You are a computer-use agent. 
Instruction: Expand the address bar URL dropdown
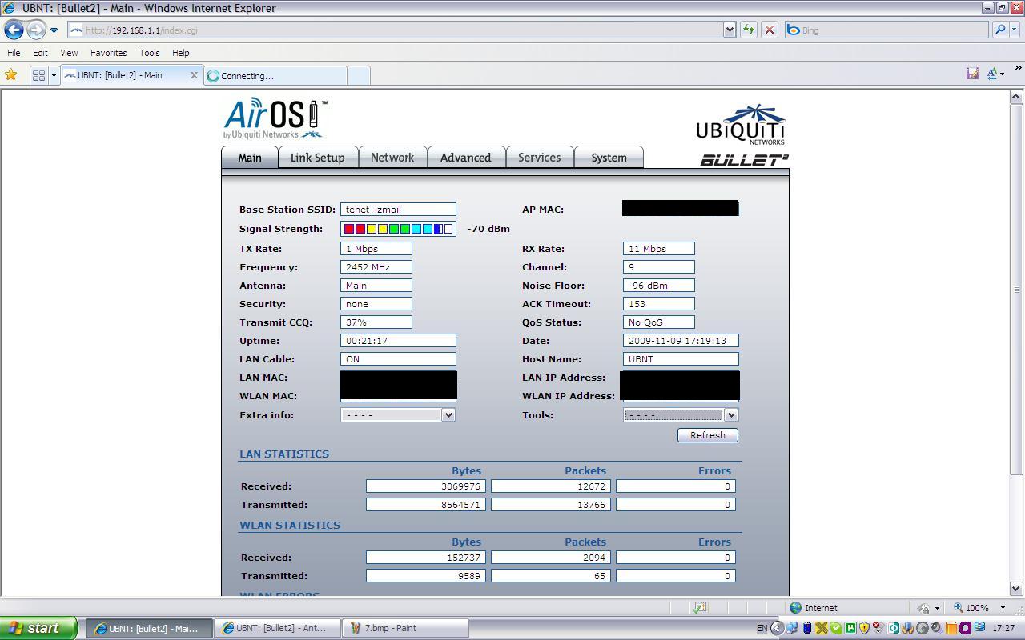(730, 30)
